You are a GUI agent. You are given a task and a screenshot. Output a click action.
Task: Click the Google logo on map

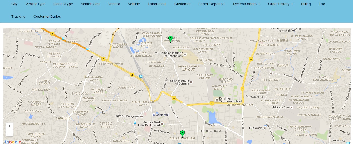(x=13, y=142)
